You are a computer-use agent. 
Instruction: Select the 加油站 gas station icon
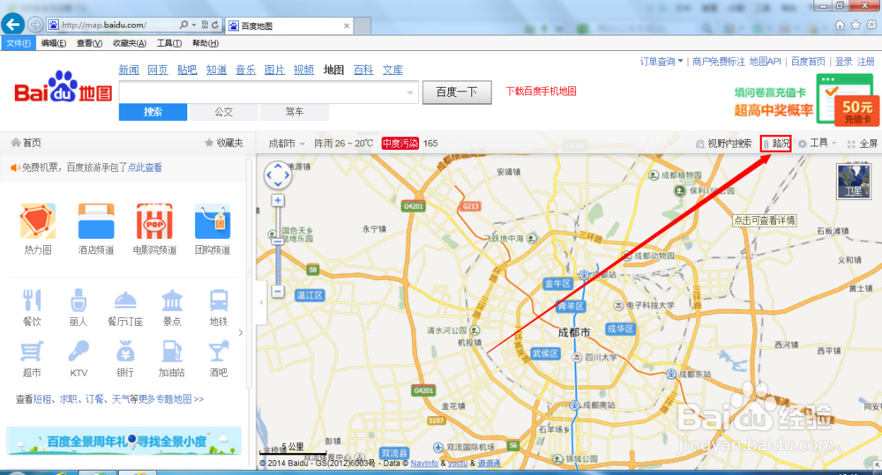[172, 352]
